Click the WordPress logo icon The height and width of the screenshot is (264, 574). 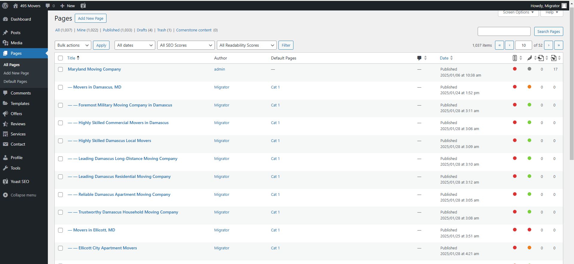tap(5, 6)
